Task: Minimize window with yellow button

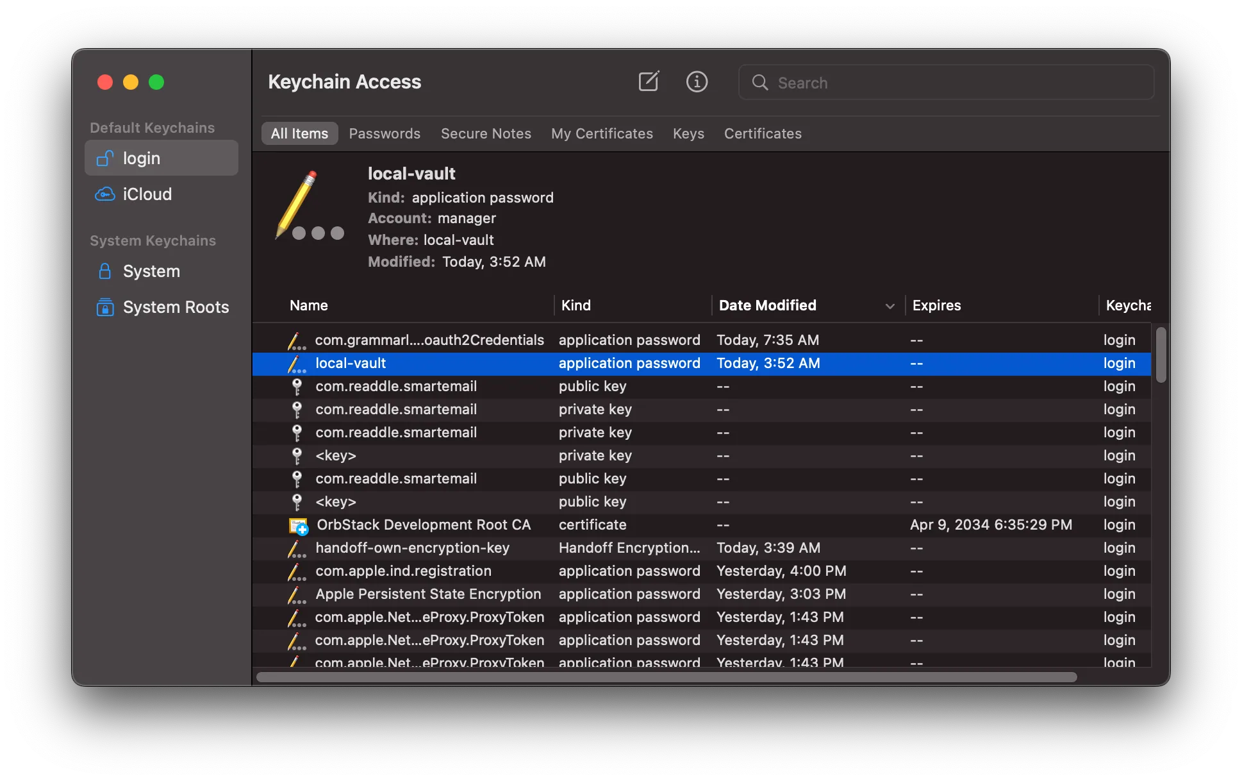Action: click(131, 82)
